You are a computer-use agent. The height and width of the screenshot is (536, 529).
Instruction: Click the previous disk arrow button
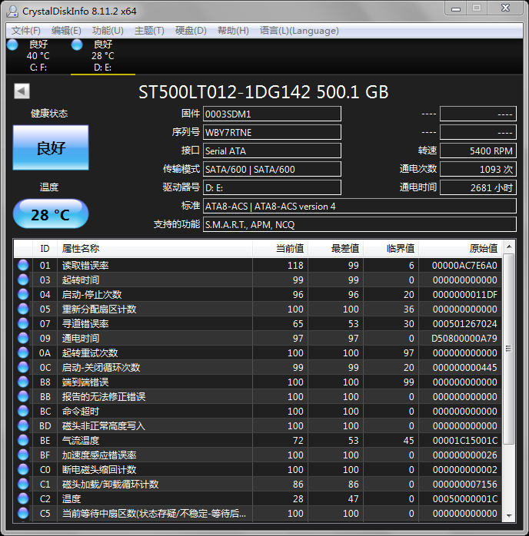(x=22, y=91)
